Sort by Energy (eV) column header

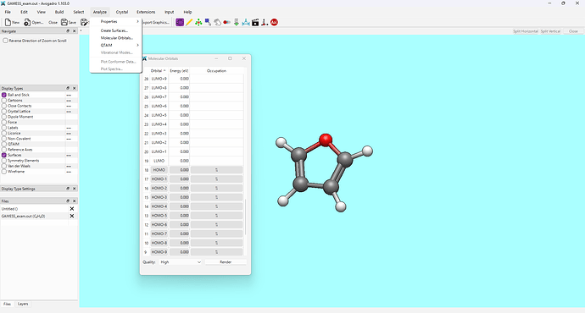click(x=179, y=71)
